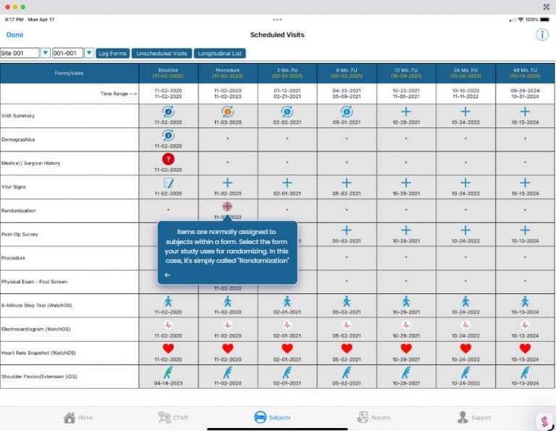
Task: Click Physical Exam - Post Screen row label
Action: 35,282
